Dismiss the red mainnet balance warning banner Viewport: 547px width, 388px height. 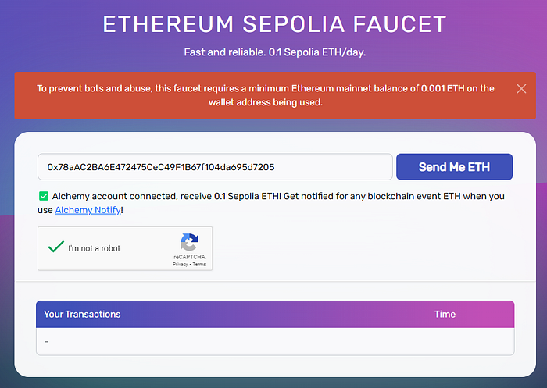click(x=521, y=88)
